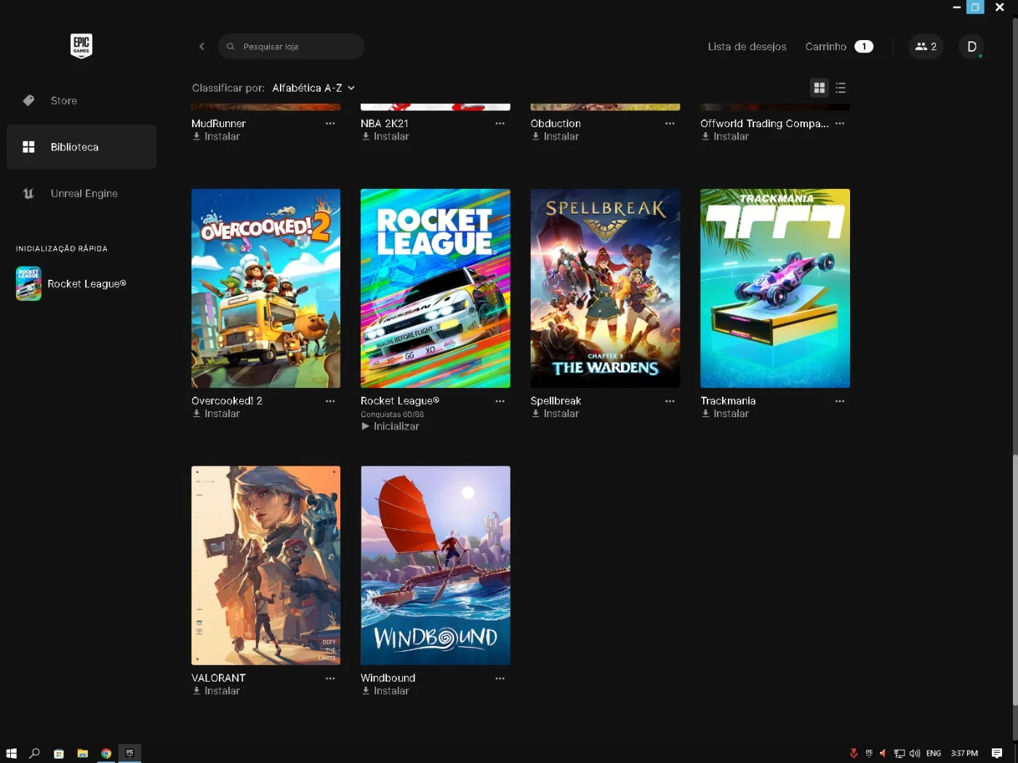
Task: Click the search magnifier icon
Action: pyautogui.click(x=231, y=47)
